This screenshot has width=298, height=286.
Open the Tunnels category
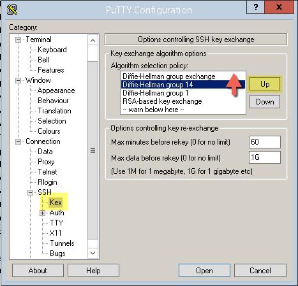click(x=62, y=243)
